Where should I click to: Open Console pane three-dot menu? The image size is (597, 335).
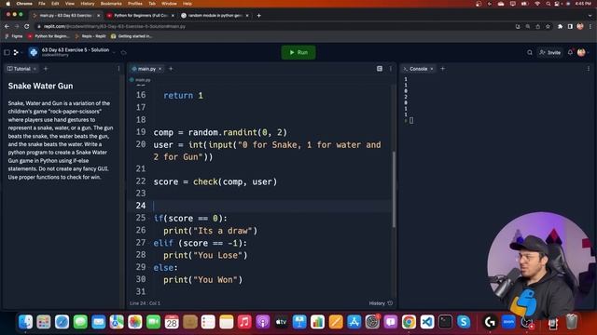coord(589,69)
